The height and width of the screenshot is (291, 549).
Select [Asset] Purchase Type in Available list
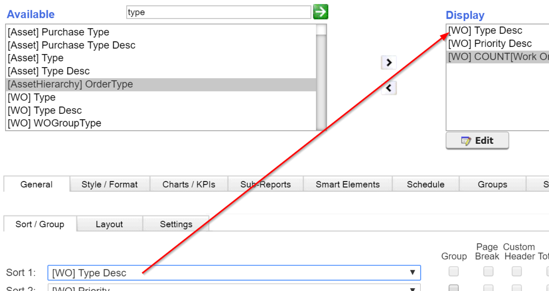click(x=58, y=32)
